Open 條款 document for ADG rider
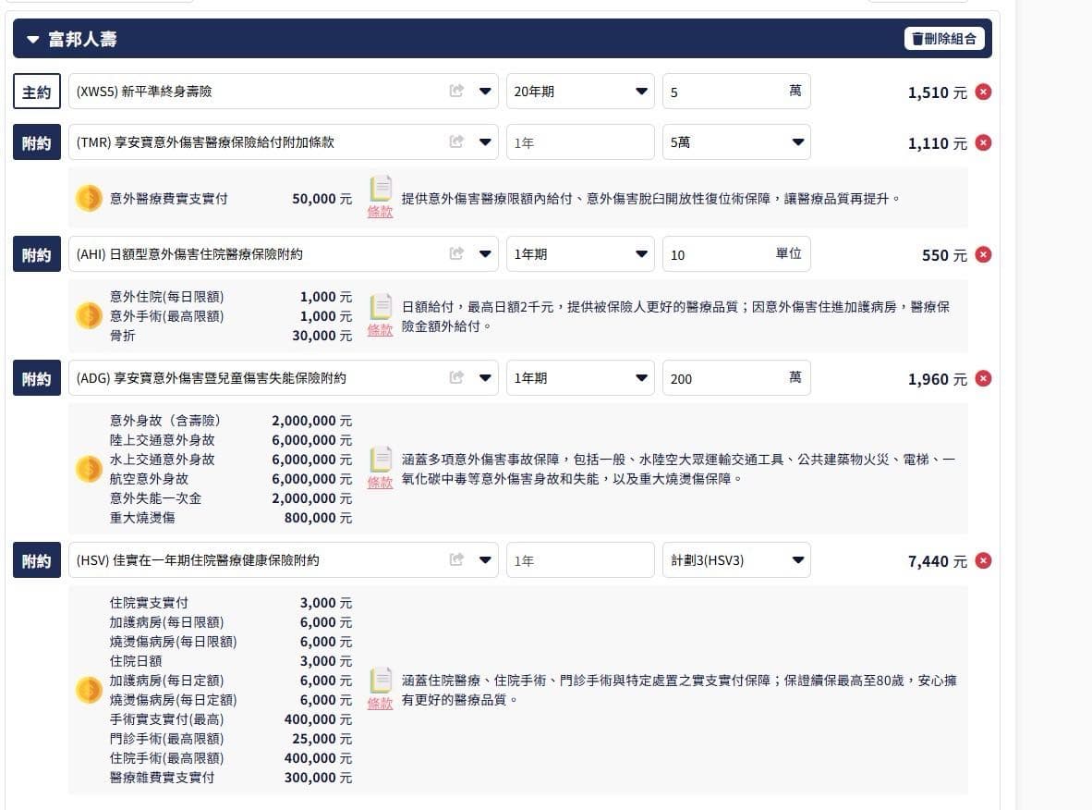This screenshot has width=1092, height=810. point(381,469)
